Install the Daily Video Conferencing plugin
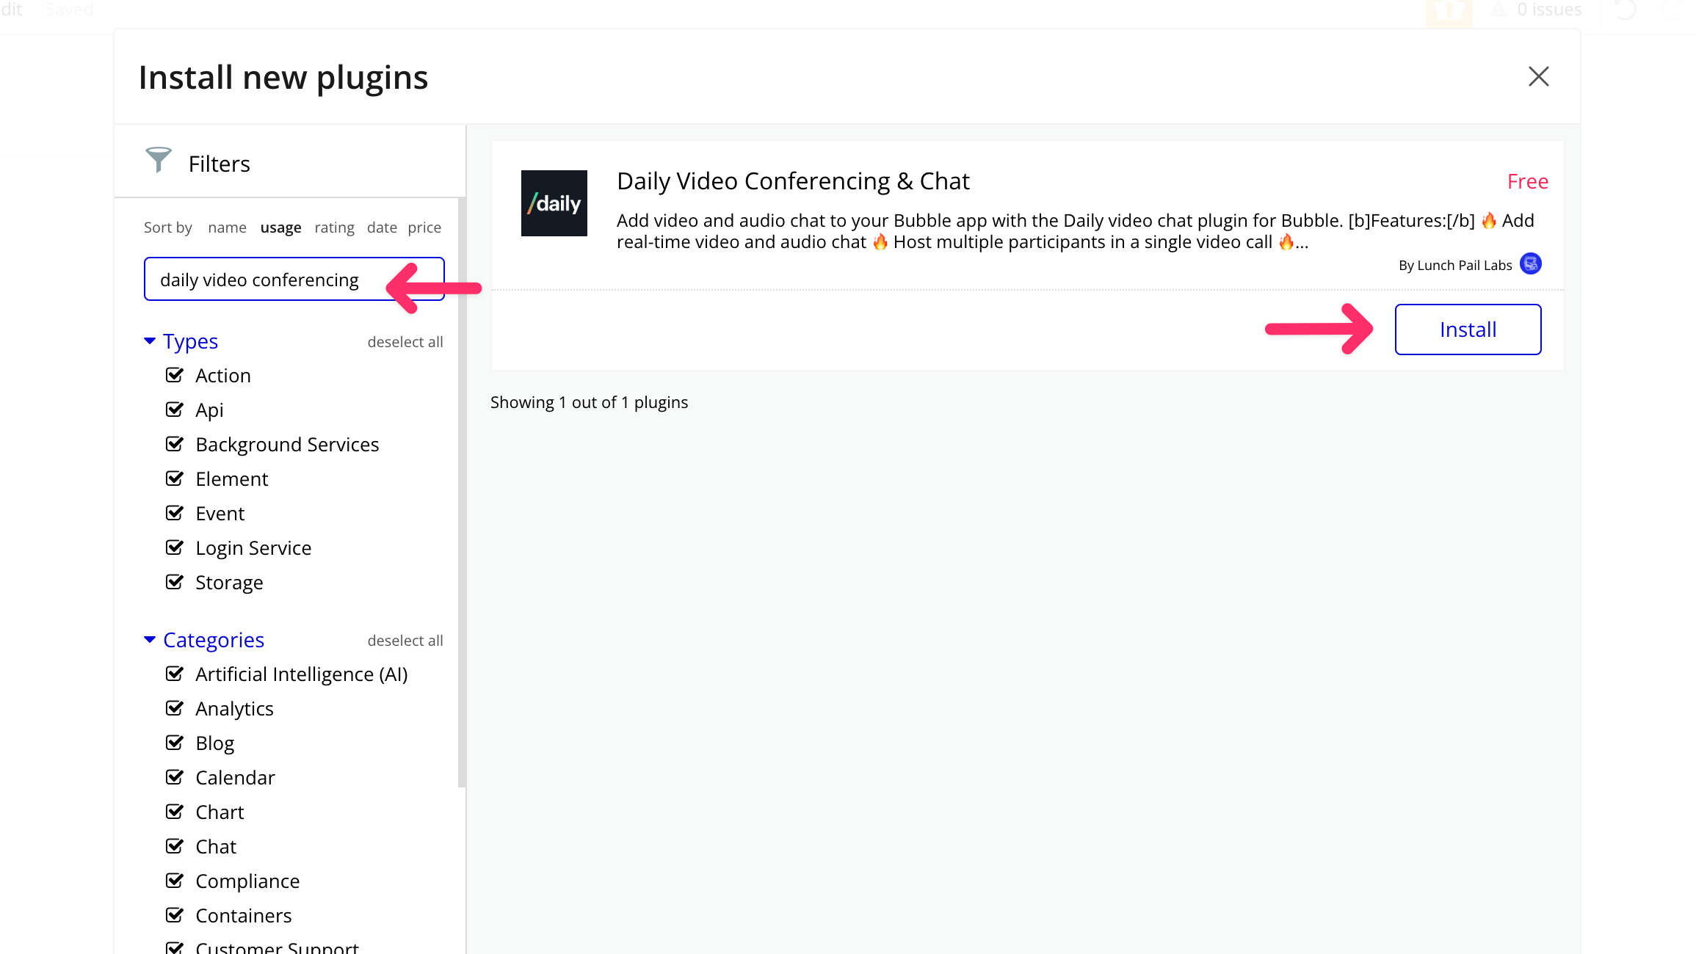1696x954 pixels. tap(1467, 329)
